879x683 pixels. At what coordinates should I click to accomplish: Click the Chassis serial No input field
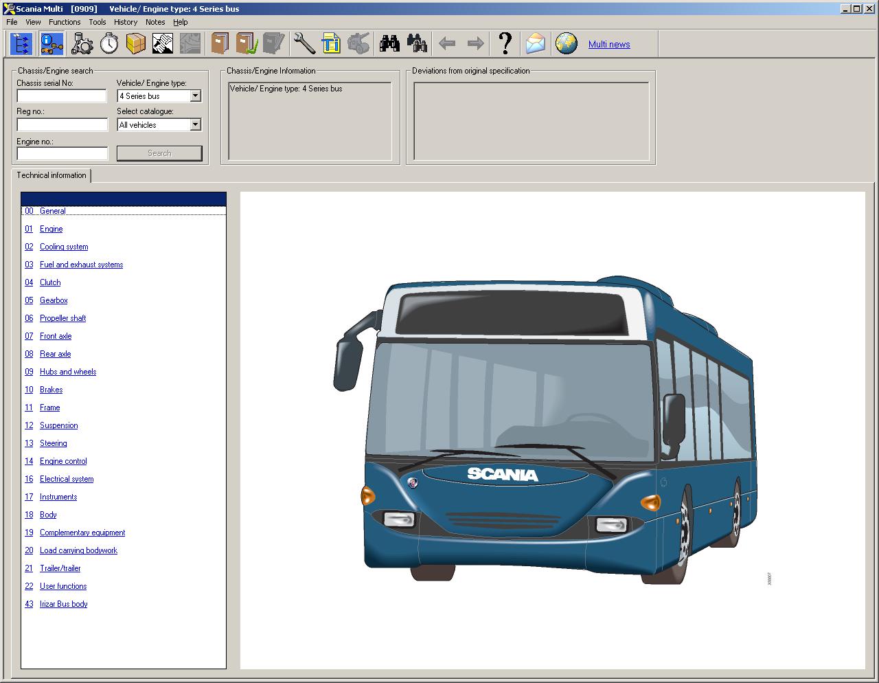(x=62, y=96)
